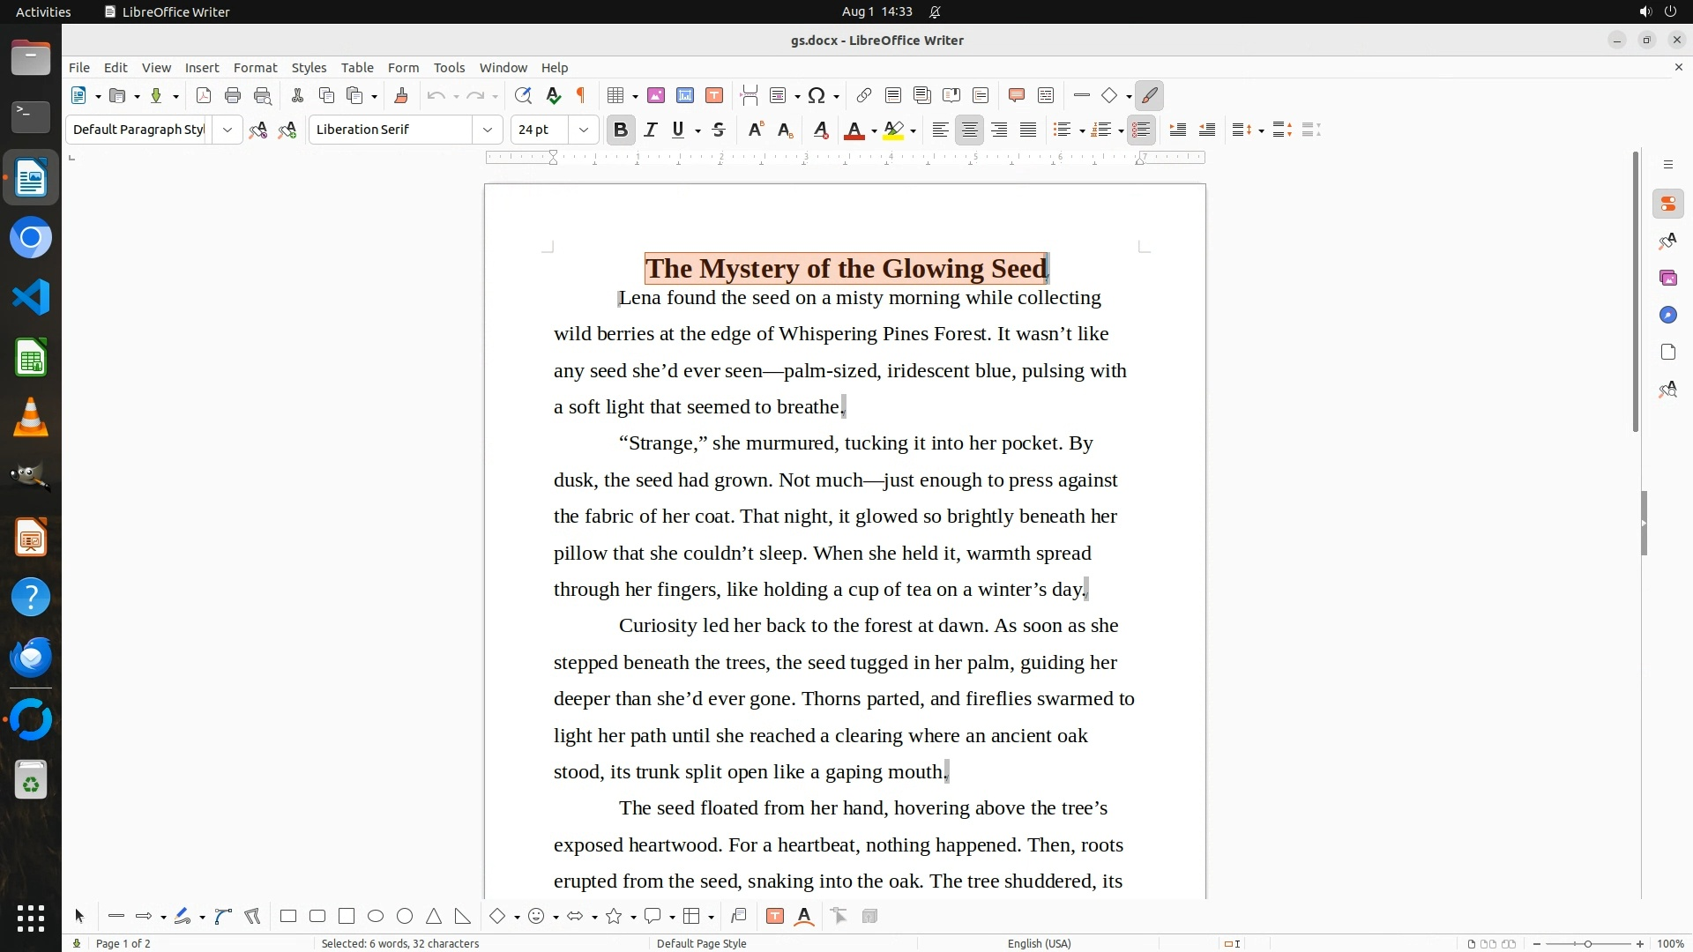Screen dimensions: 1693x952
Task: Click the zoom slider in status bar
Action: click(1587, 944)
